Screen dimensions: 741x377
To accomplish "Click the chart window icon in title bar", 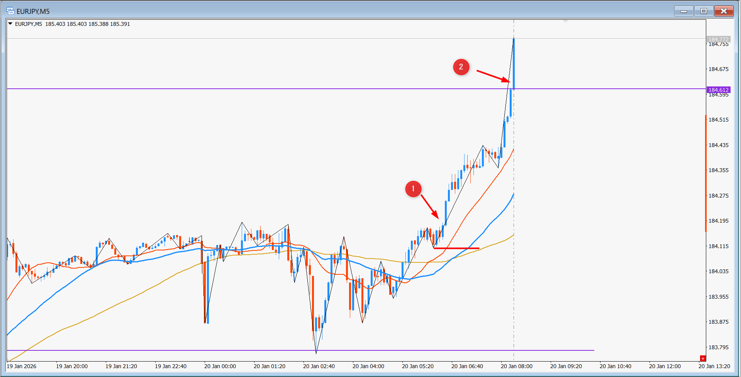I will tap(10, 11).
